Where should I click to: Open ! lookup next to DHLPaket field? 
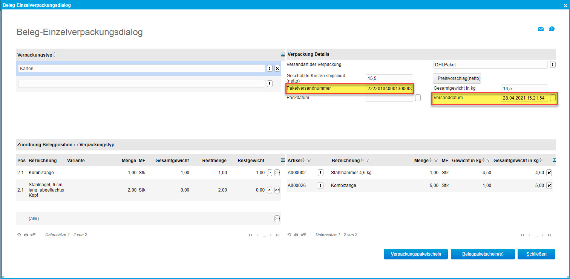pyautogui.click(x=553, y=64)
